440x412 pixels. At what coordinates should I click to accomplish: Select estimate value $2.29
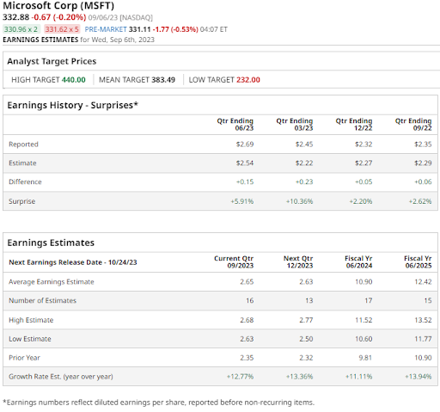(423, 163)
